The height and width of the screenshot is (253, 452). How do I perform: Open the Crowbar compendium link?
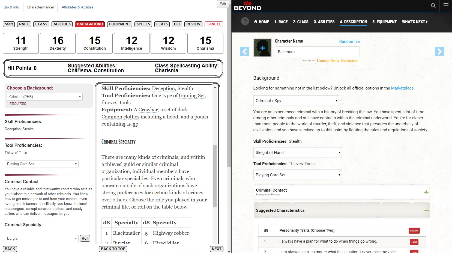coord(148,110)
